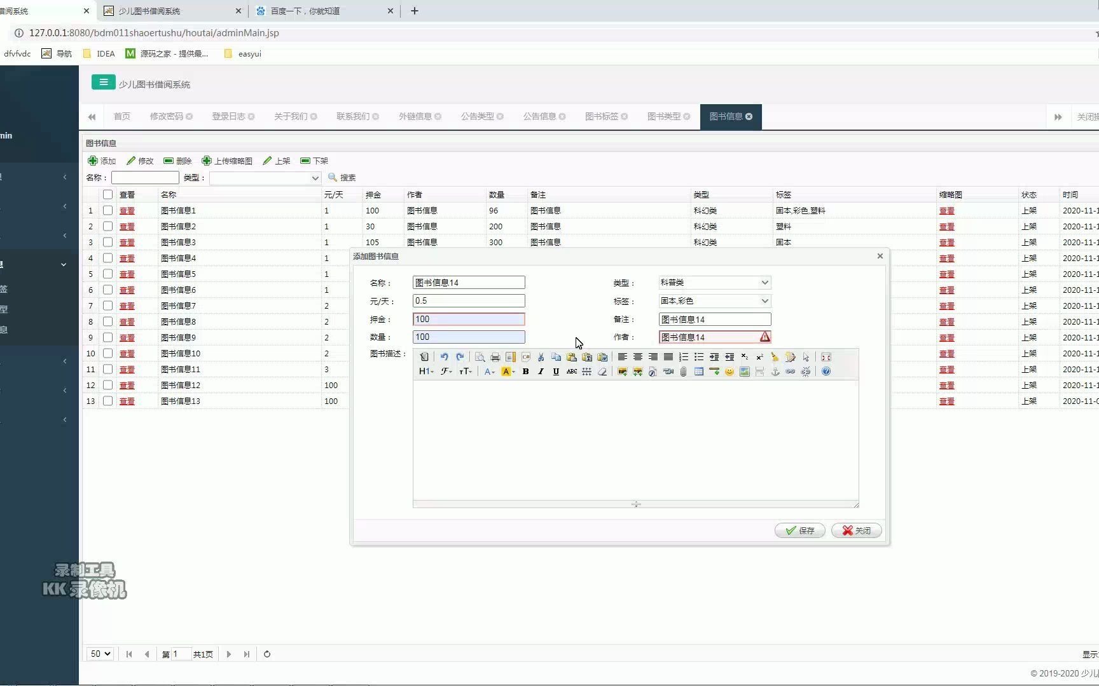1099x686 pixels.
Task: Open the highlight color picker
Action: (508, 372)
